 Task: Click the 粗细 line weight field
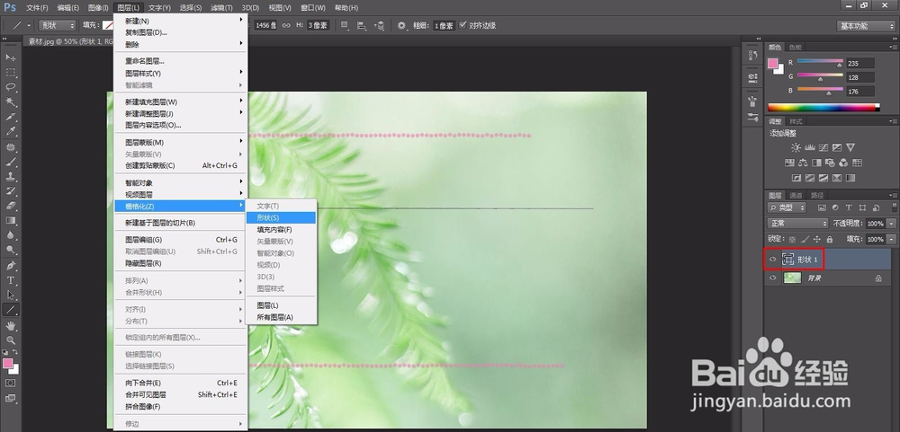click(443, 26)
